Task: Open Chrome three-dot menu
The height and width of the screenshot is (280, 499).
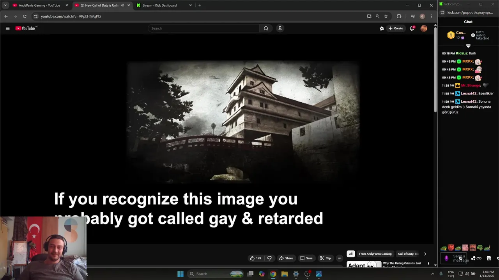Action: (431, 16)
